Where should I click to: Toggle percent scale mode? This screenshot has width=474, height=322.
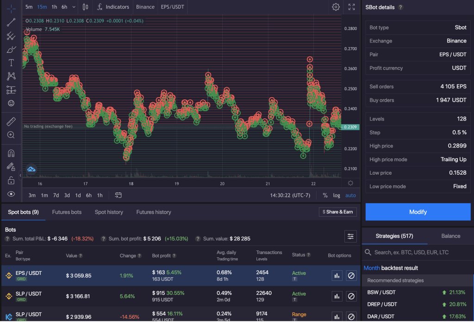point(325,195)
